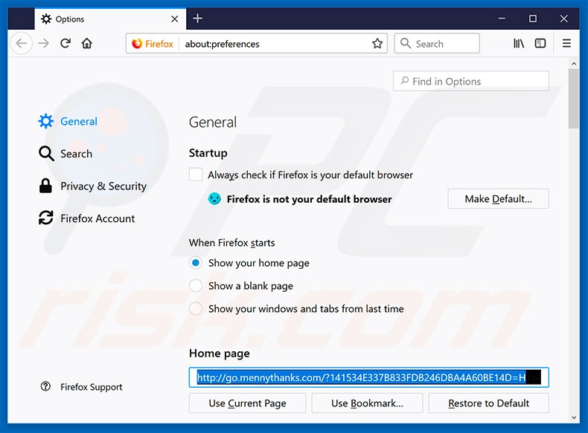Click the Find in Options field
Image resolution: width=588 pixels, height=433 pixels.
tap(471, 82)
